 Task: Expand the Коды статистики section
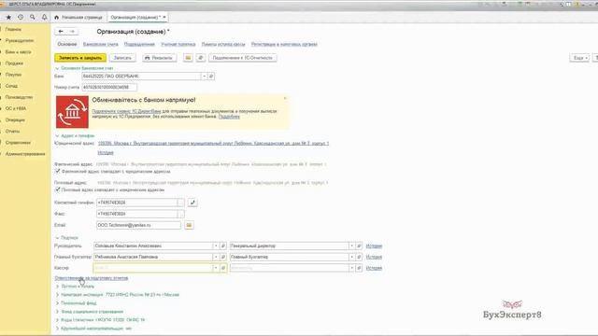(57, 319)
